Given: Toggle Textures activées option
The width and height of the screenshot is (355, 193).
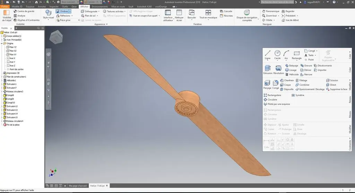Looking at the screenshot, I should pos(113,11).
